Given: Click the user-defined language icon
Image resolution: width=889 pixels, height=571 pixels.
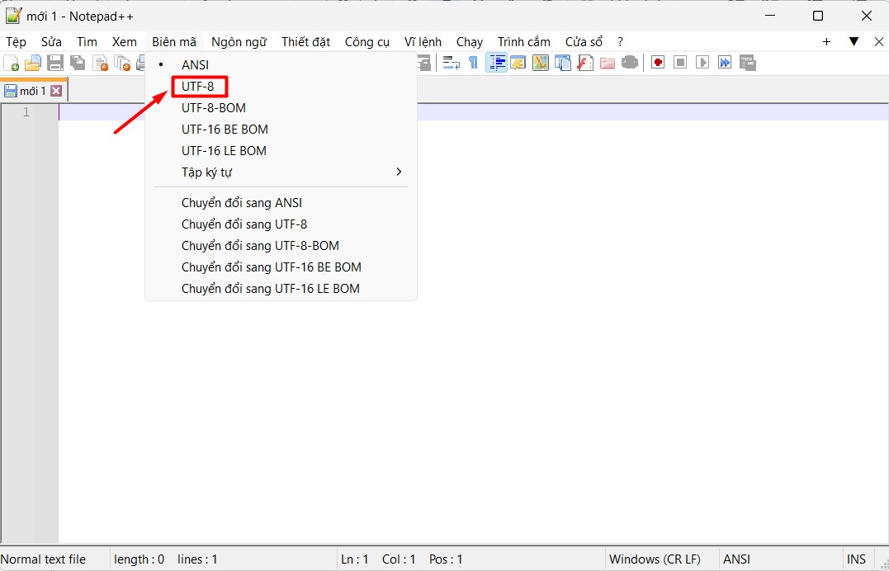Looking at the screenshot, I should coord(518,63).
